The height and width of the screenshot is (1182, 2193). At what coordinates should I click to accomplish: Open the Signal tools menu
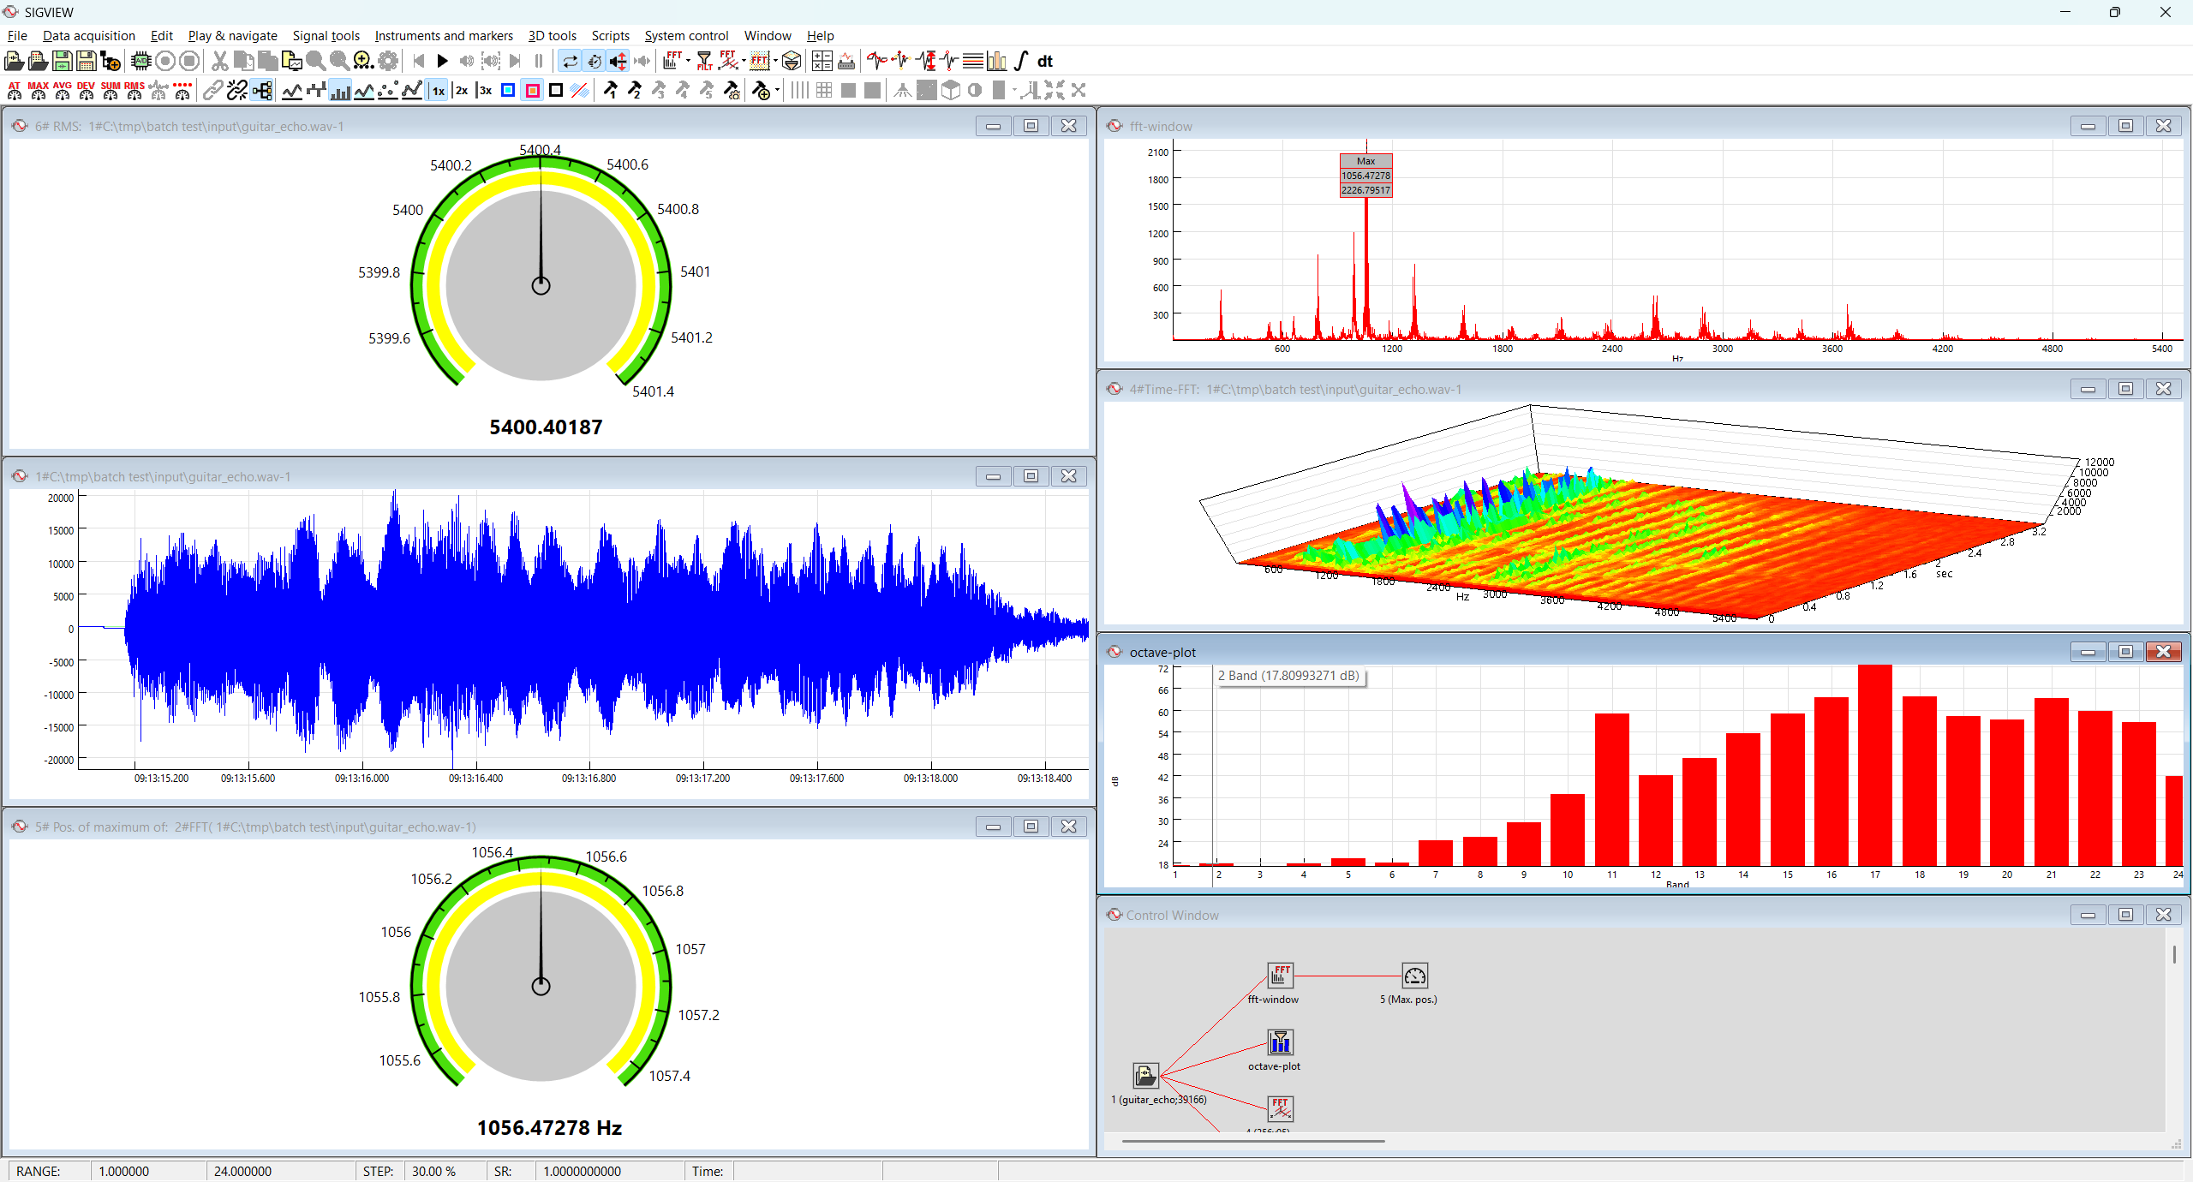(x=326, y=35)
